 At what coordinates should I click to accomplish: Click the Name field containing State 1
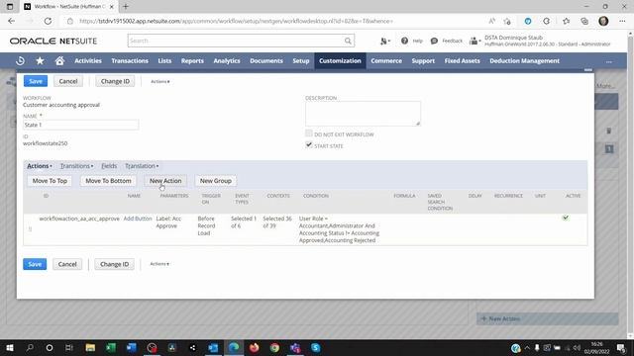[81, 125]
